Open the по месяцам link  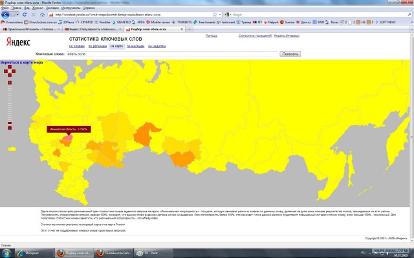point(135,46)
